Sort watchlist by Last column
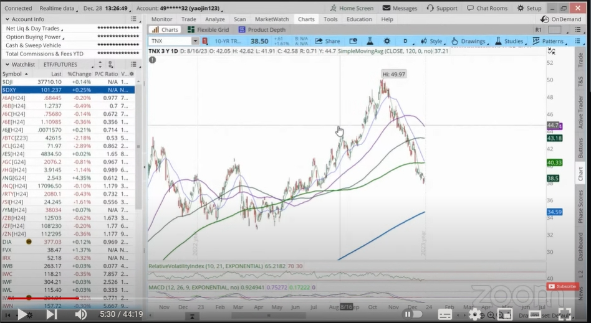The image size is (591, 323). [56, 74]
